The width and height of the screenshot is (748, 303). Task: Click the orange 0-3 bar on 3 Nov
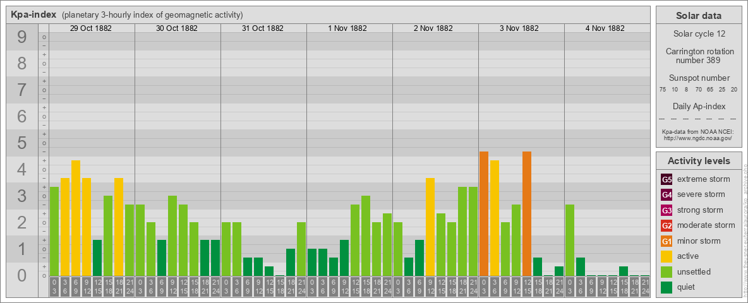click(x=484, y=214)
